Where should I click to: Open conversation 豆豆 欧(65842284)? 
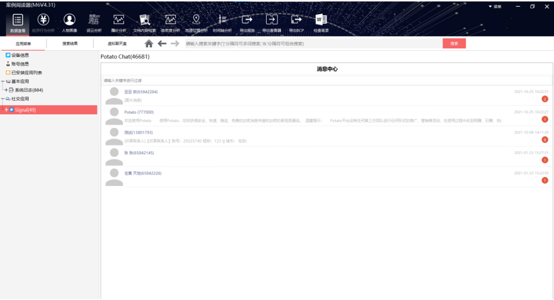point(141,92)
